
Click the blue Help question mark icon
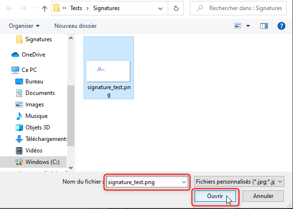point(281,25)
